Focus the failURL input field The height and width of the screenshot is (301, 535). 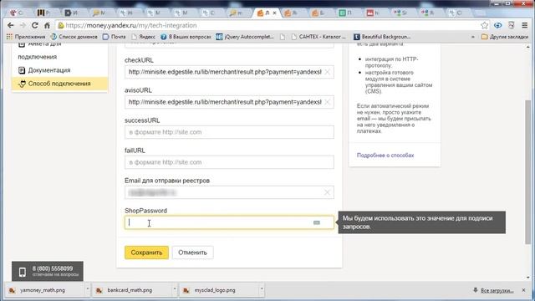click(x=229, y=162)
